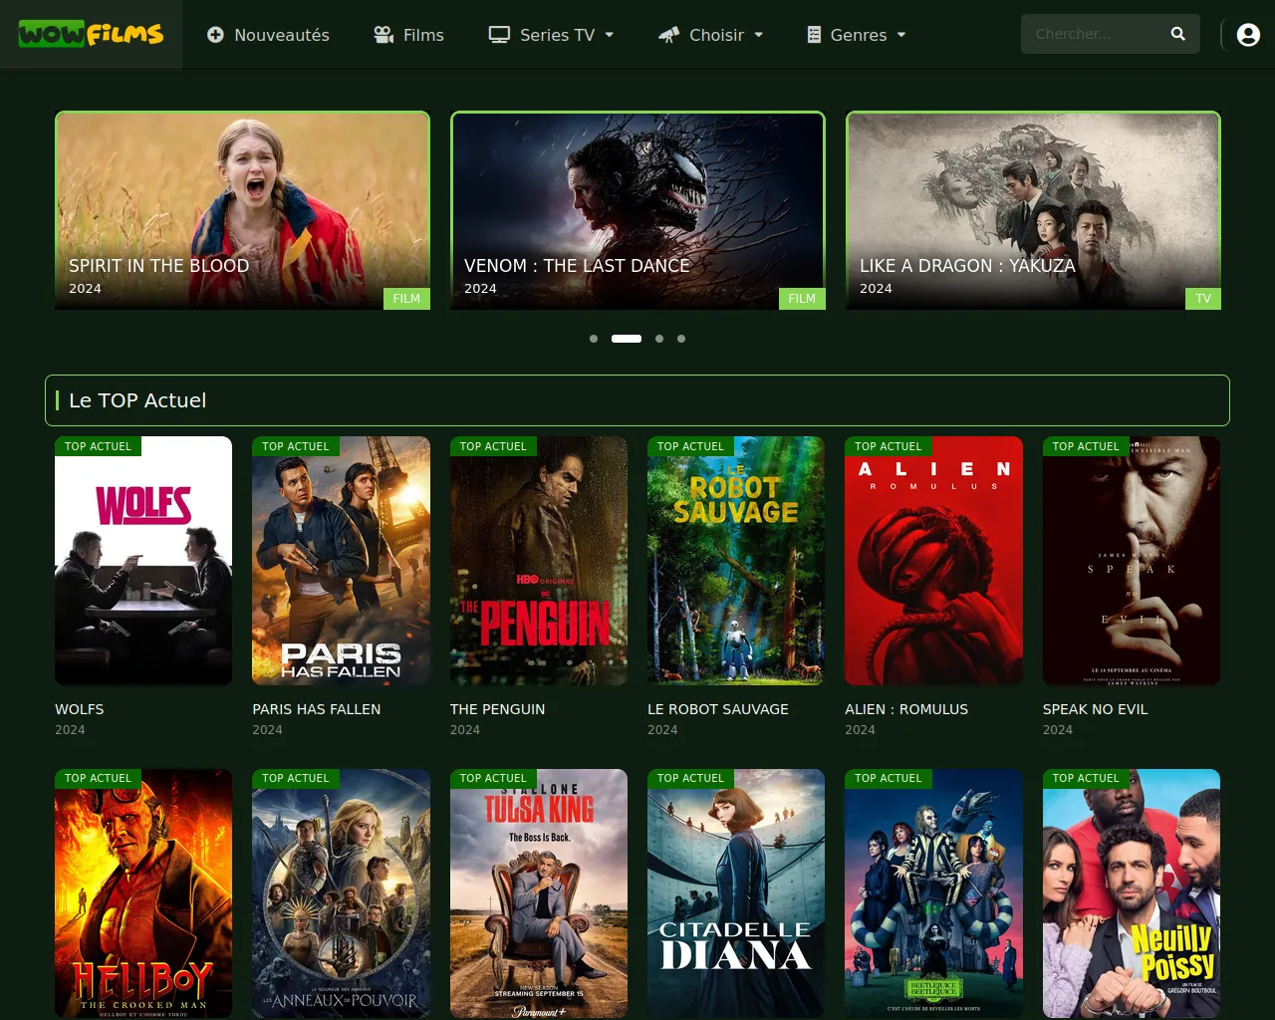1275x1020 pixels.
Task: Open the Beetlejuice Beetlejuice poster
Action: [x=933, y=893]
